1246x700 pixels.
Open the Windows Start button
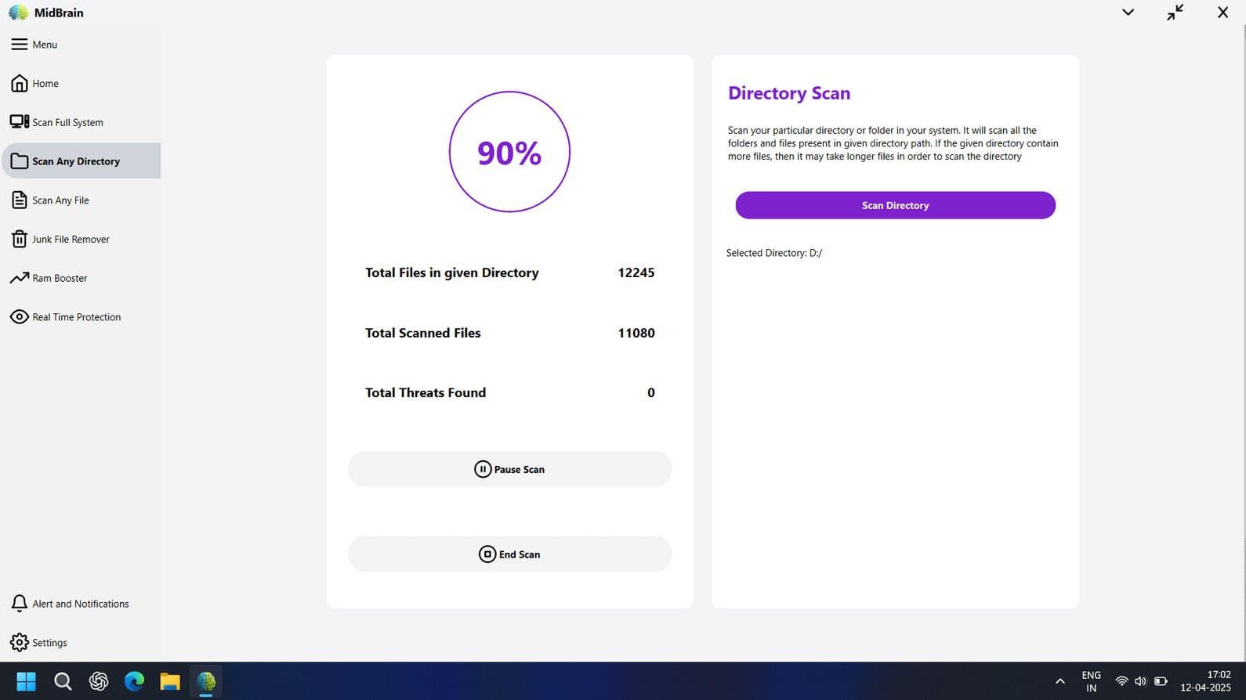point(26,681)
